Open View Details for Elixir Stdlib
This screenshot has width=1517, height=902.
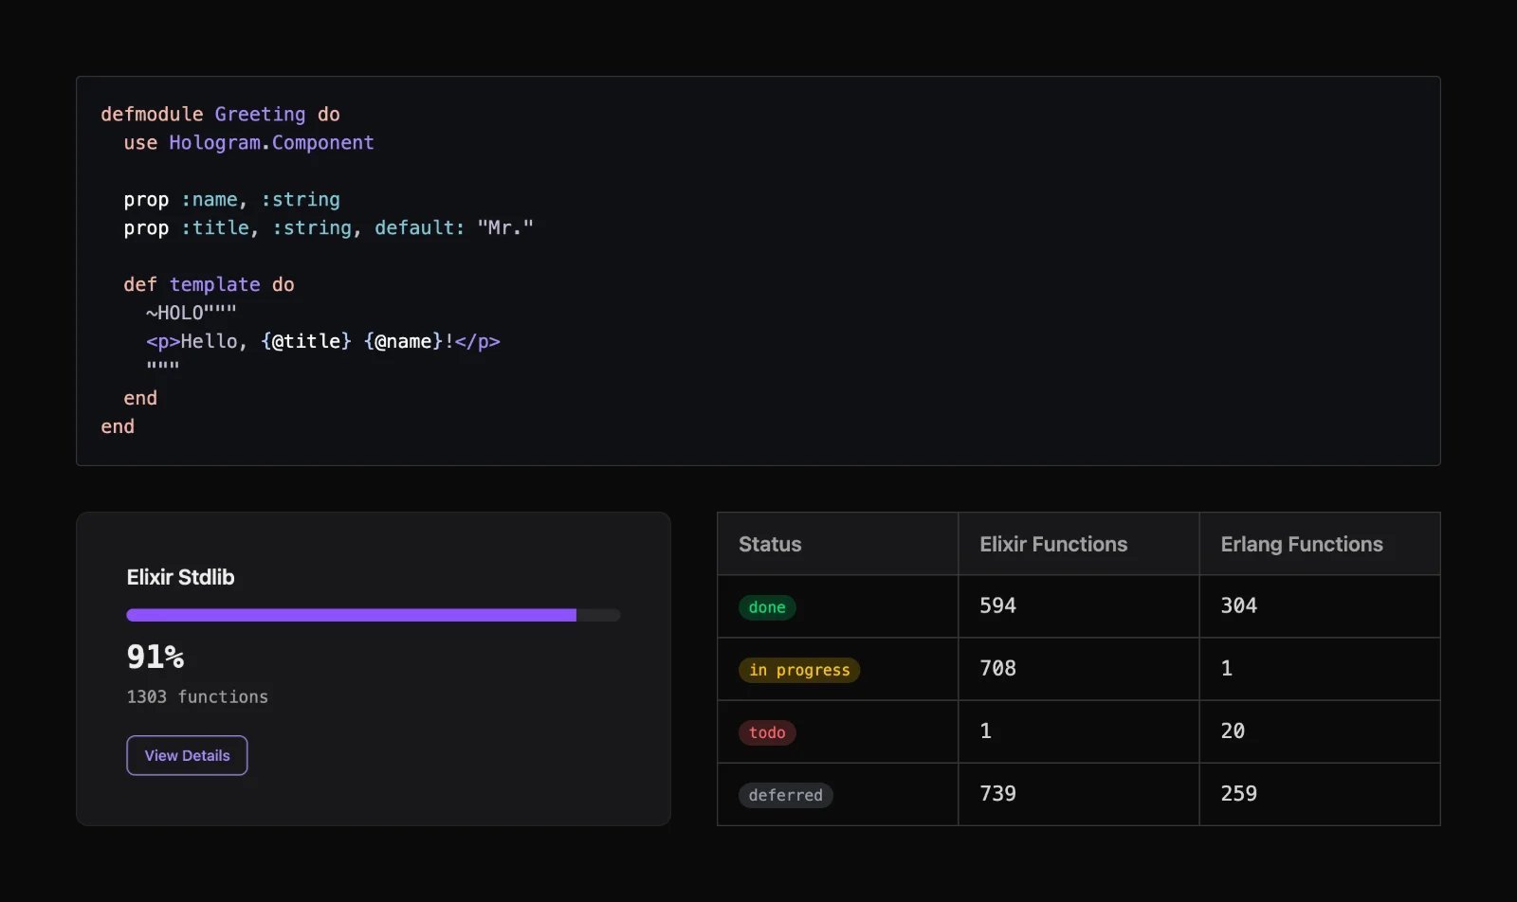(x=187, y=755)
